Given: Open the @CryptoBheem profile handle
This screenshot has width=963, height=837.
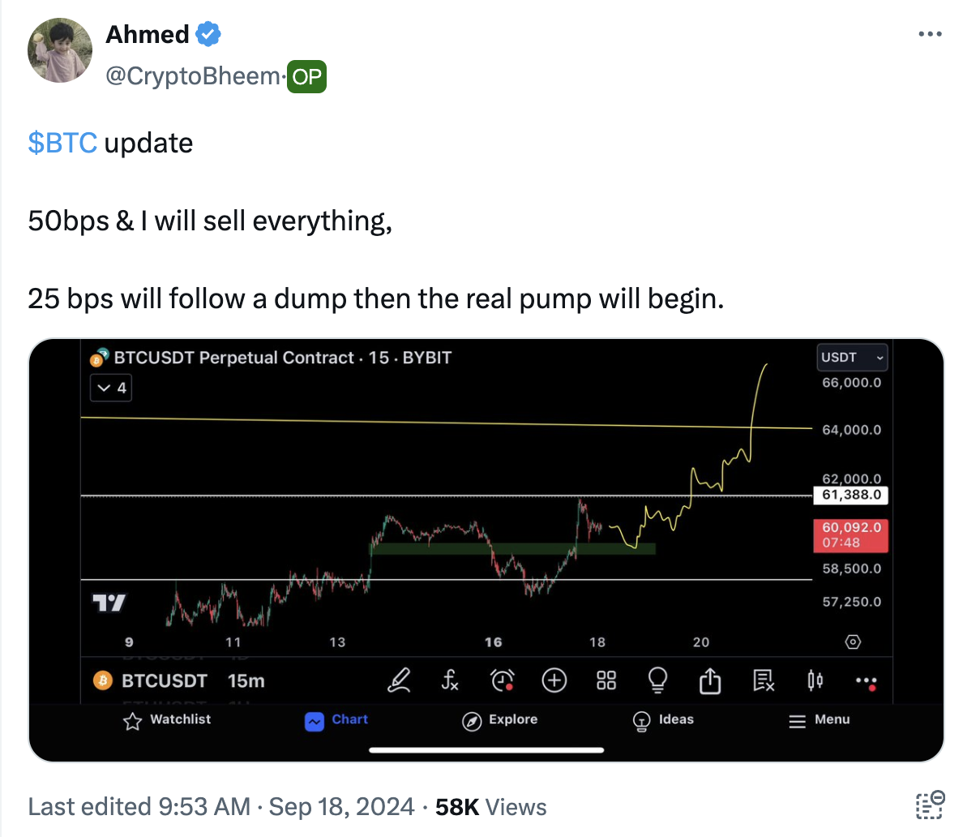Looking at the screenshot, I should click(193, 76).
